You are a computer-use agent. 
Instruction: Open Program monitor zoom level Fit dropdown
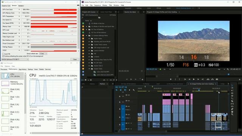[167, 70]
